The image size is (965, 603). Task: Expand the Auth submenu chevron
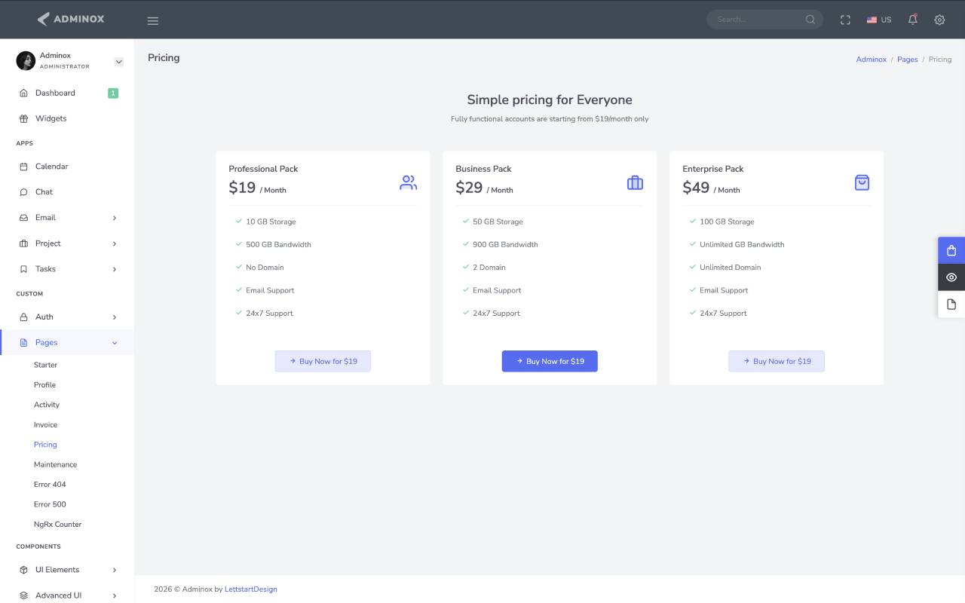[115, 317]
